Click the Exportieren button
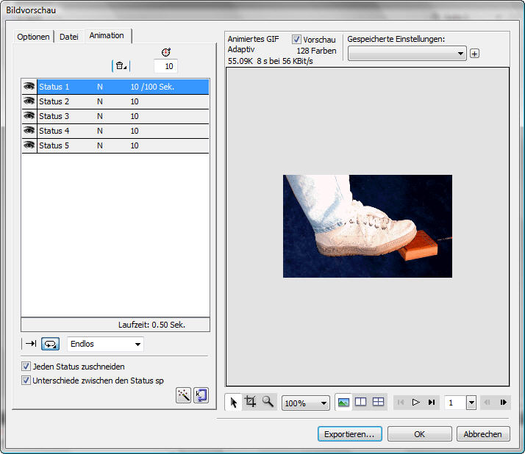Viewport: 525px width, 454px height. pos(349,434)
